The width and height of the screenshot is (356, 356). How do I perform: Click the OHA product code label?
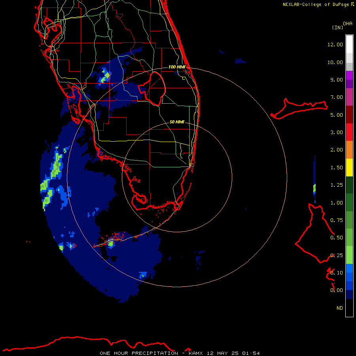(348, 23)
